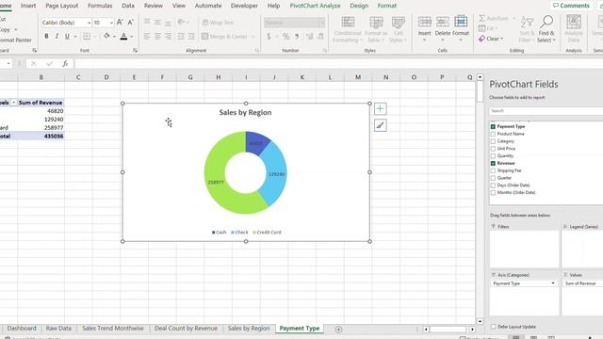Click the Add New Sheet plus icon

[x=338, y=329]
